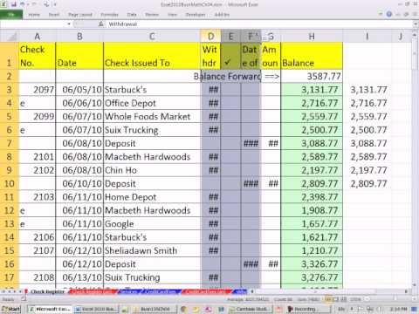
Task: Open the Review ribbon tab
Action: [152, 15]
